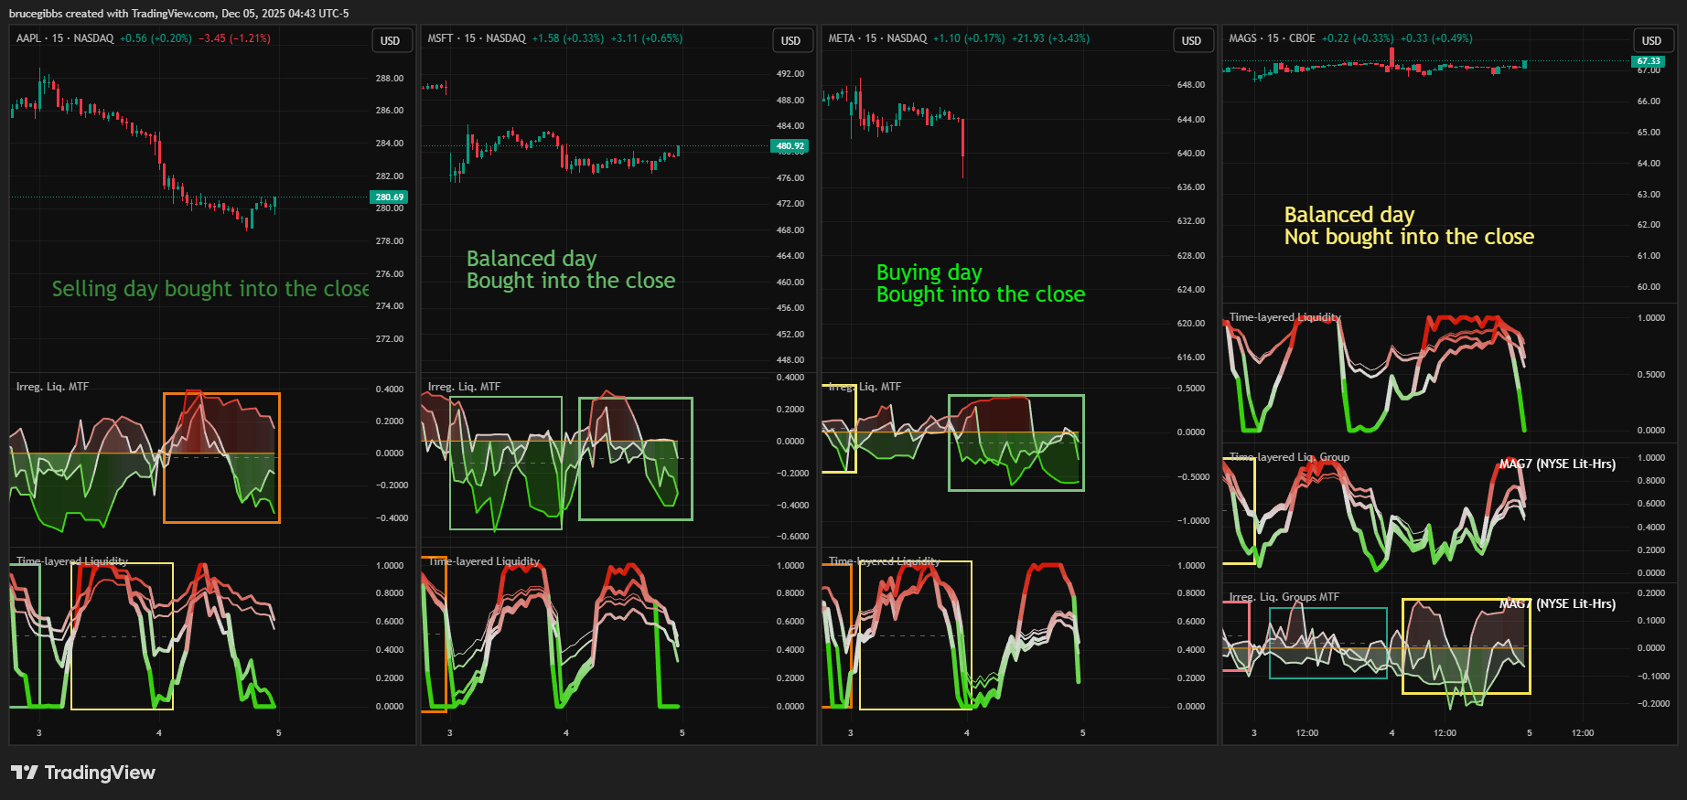1687x800 pixels.
Task: Click the 67.33 price label on MAGS axis
Action: tap(1649, 61)
